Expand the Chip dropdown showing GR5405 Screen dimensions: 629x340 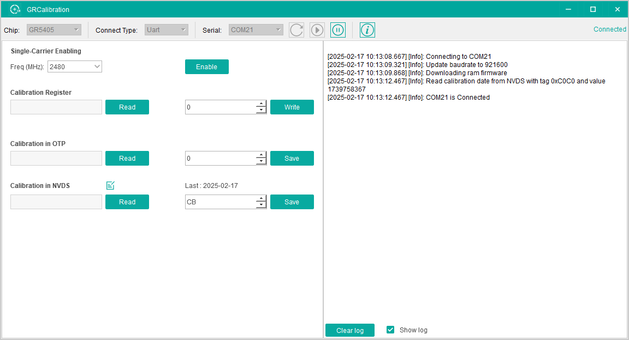click(54, 30)
